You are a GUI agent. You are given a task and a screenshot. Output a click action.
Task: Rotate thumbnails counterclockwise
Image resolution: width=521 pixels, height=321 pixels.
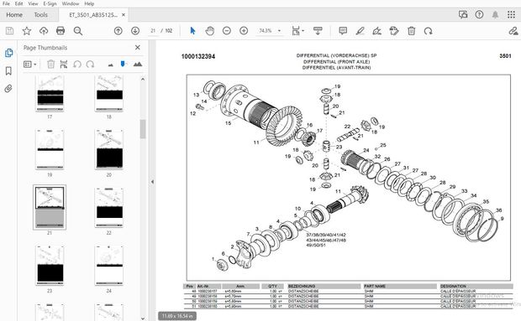[x=77, y=64]
